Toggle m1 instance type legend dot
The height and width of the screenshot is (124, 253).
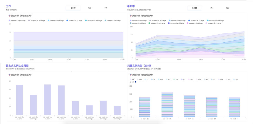(227, 79)
